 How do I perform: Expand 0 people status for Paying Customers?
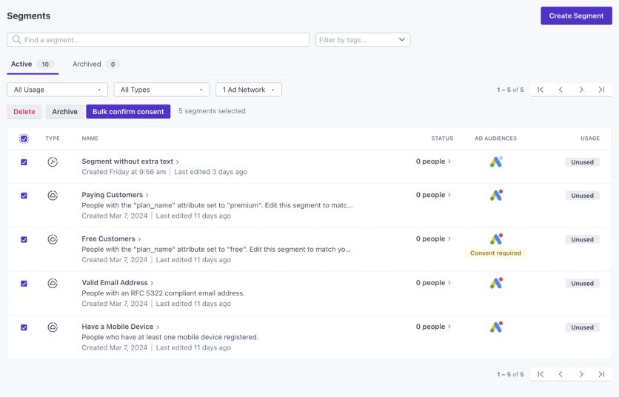click(x=433, y=195)
